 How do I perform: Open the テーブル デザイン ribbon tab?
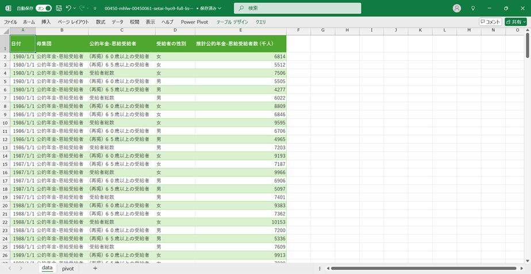232,22
